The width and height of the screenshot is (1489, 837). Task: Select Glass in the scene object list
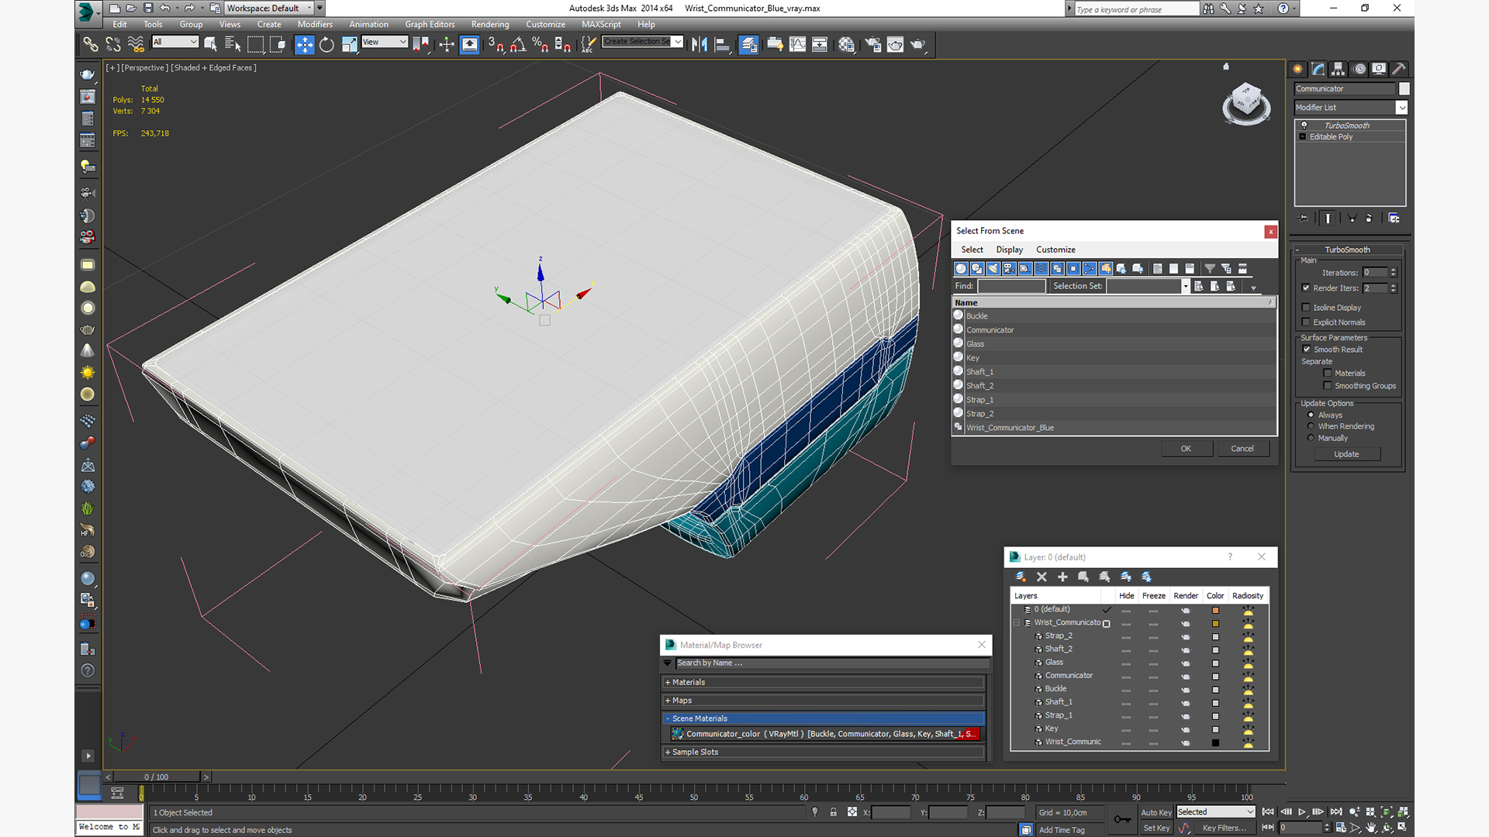point(975,344)
